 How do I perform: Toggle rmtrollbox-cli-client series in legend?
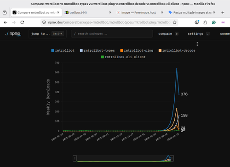(123, 57)
